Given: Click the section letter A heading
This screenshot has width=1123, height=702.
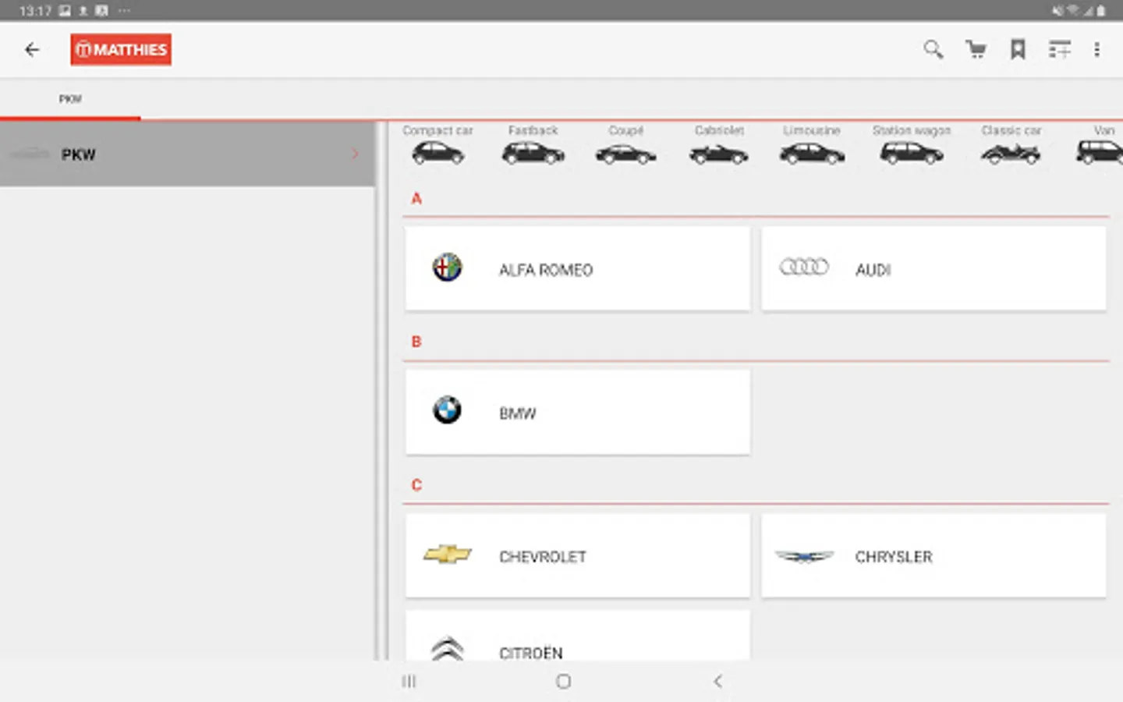Looking at the screenshot, I should coord(416,199).
